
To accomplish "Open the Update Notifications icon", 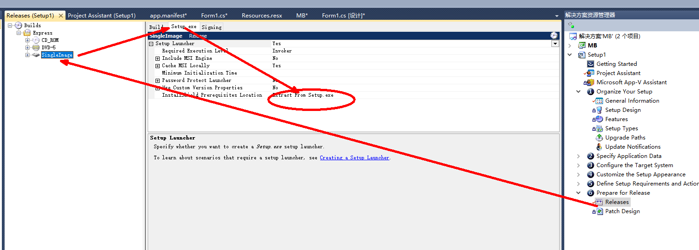I will coord(599,146).
